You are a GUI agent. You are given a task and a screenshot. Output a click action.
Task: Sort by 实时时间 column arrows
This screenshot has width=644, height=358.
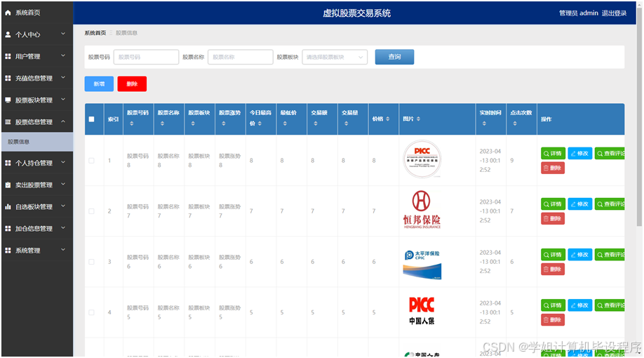[x=484, y=124]
